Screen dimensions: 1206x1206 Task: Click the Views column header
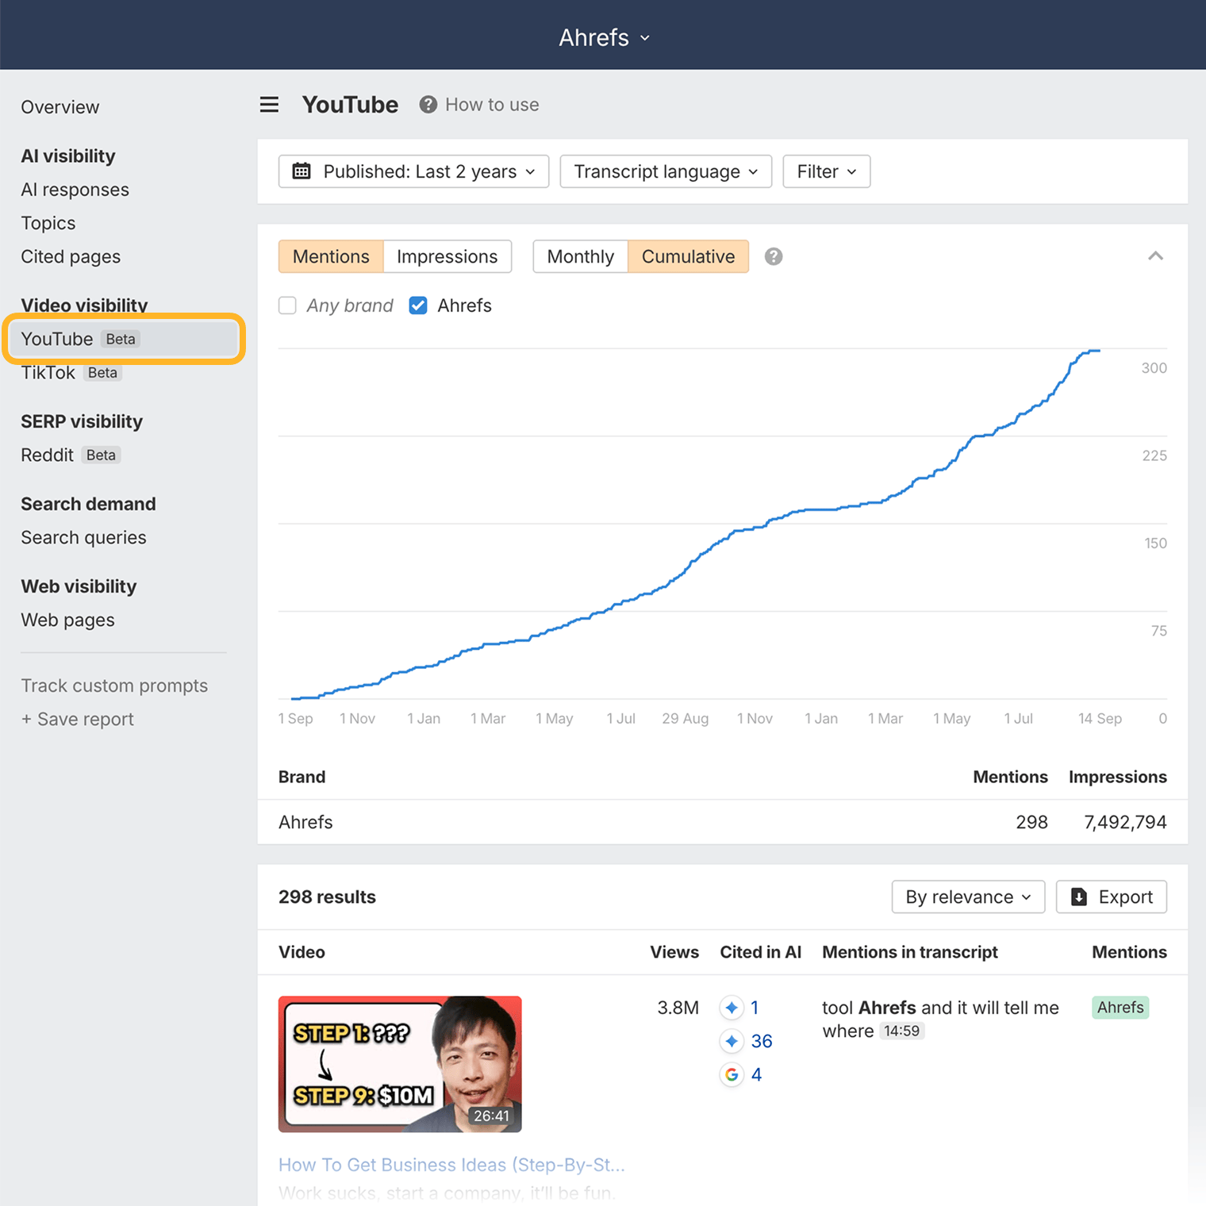click(x=674, y=952)
